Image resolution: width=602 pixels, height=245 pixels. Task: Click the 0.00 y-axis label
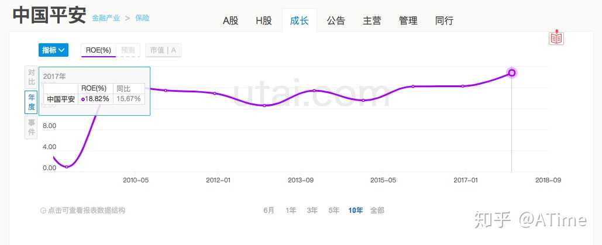tap(49, 168)
